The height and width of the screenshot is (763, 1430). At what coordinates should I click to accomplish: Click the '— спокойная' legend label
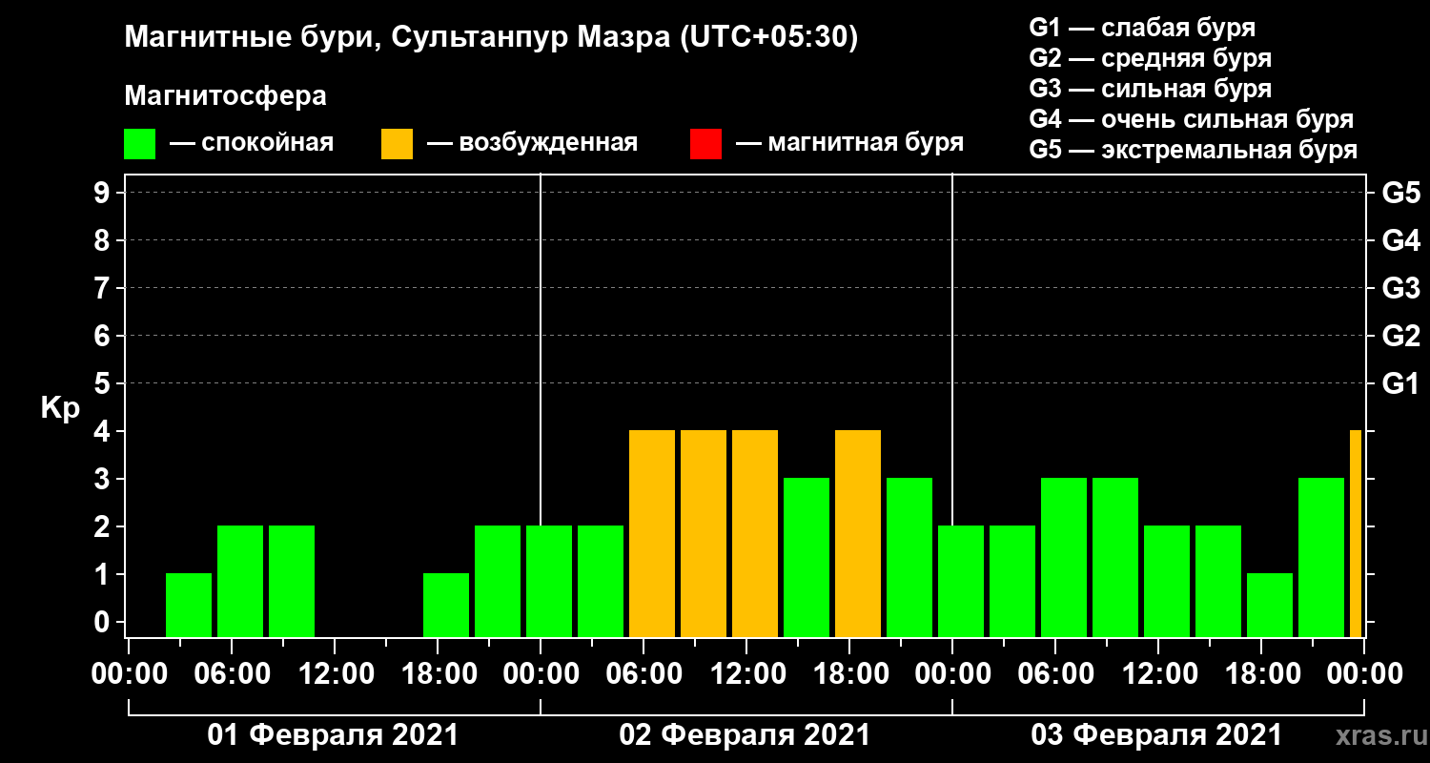252,143
